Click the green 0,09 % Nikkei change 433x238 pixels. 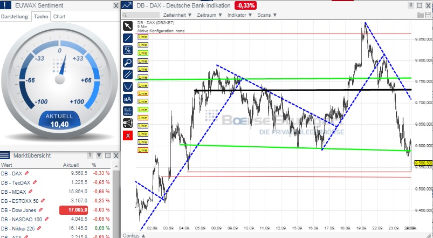[102, 228]
